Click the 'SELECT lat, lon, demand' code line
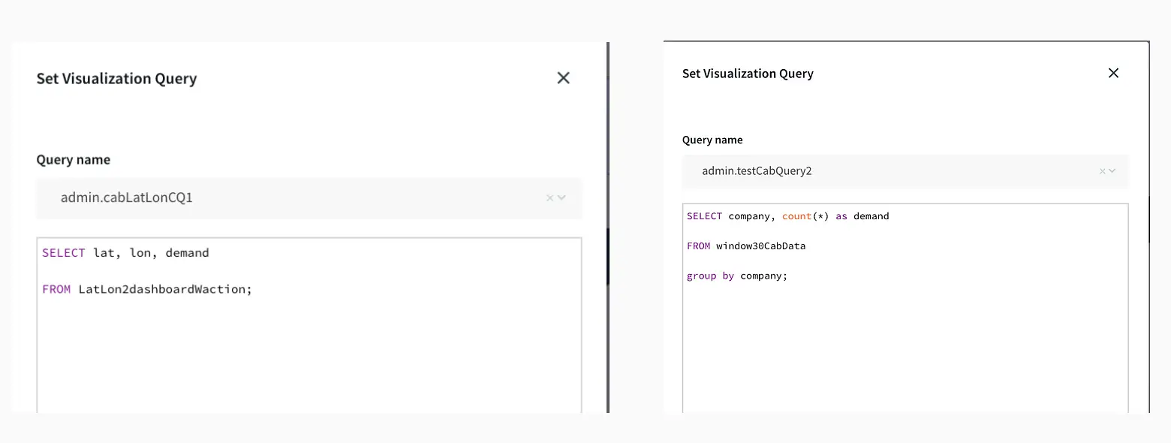 click(125, 253)
